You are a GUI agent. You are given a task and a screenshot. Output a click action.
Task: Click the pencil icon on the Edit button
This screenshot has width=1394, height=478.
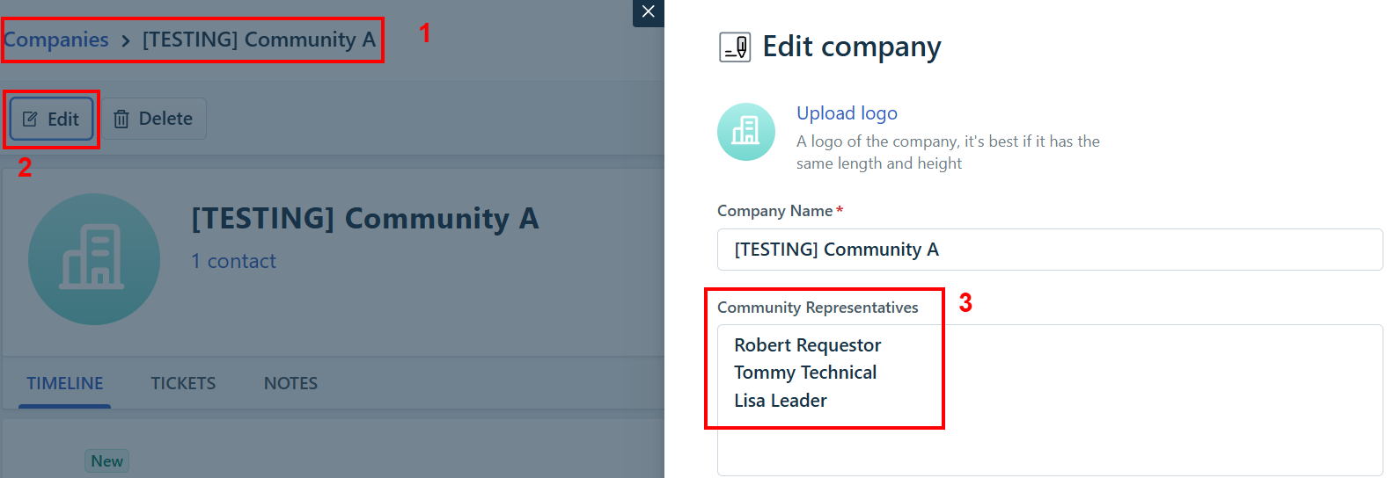pyautogui.click(x=30, y=119)
